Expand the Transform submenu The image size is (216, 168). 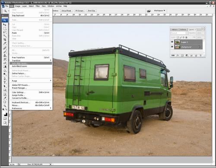point(31,60)
